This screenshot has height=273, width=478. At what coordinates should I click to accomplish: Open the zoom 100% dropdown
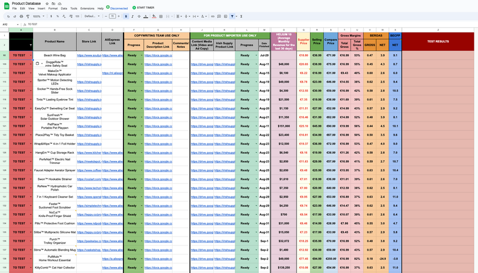(x=40, y=17)
